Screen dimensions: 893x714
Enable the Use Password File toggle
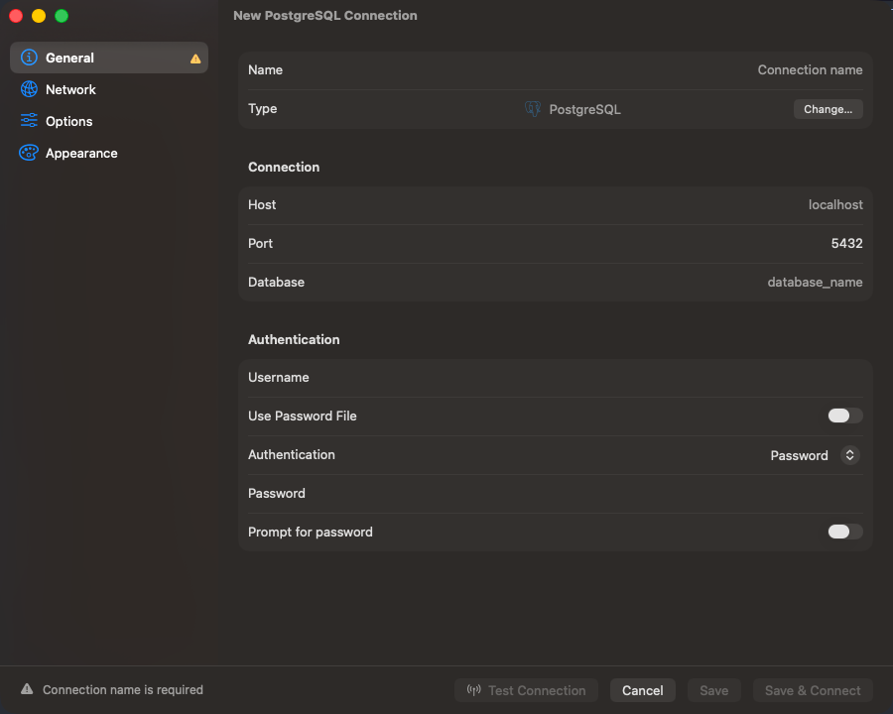click(845, 416)
